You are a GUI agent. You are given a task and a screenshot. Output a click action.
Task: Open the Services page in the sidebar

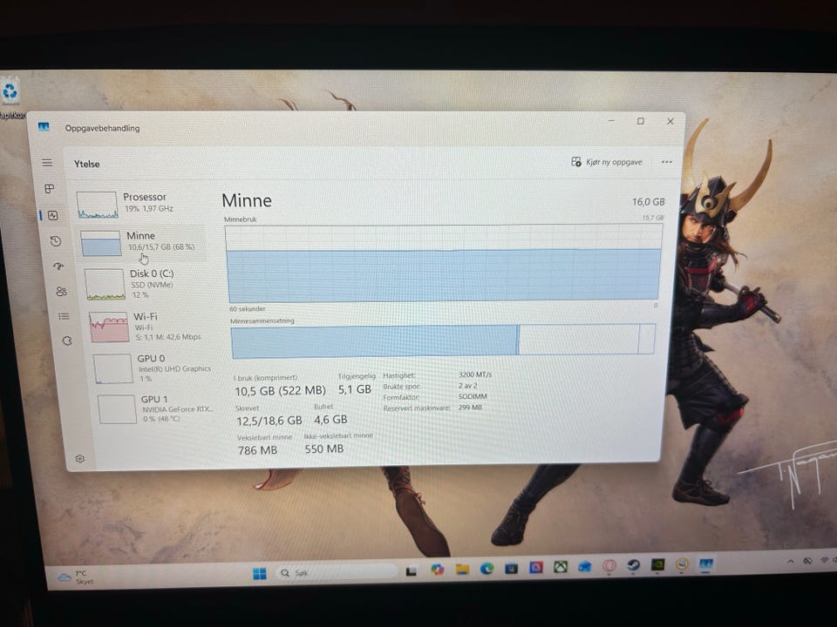click(67, 340)
